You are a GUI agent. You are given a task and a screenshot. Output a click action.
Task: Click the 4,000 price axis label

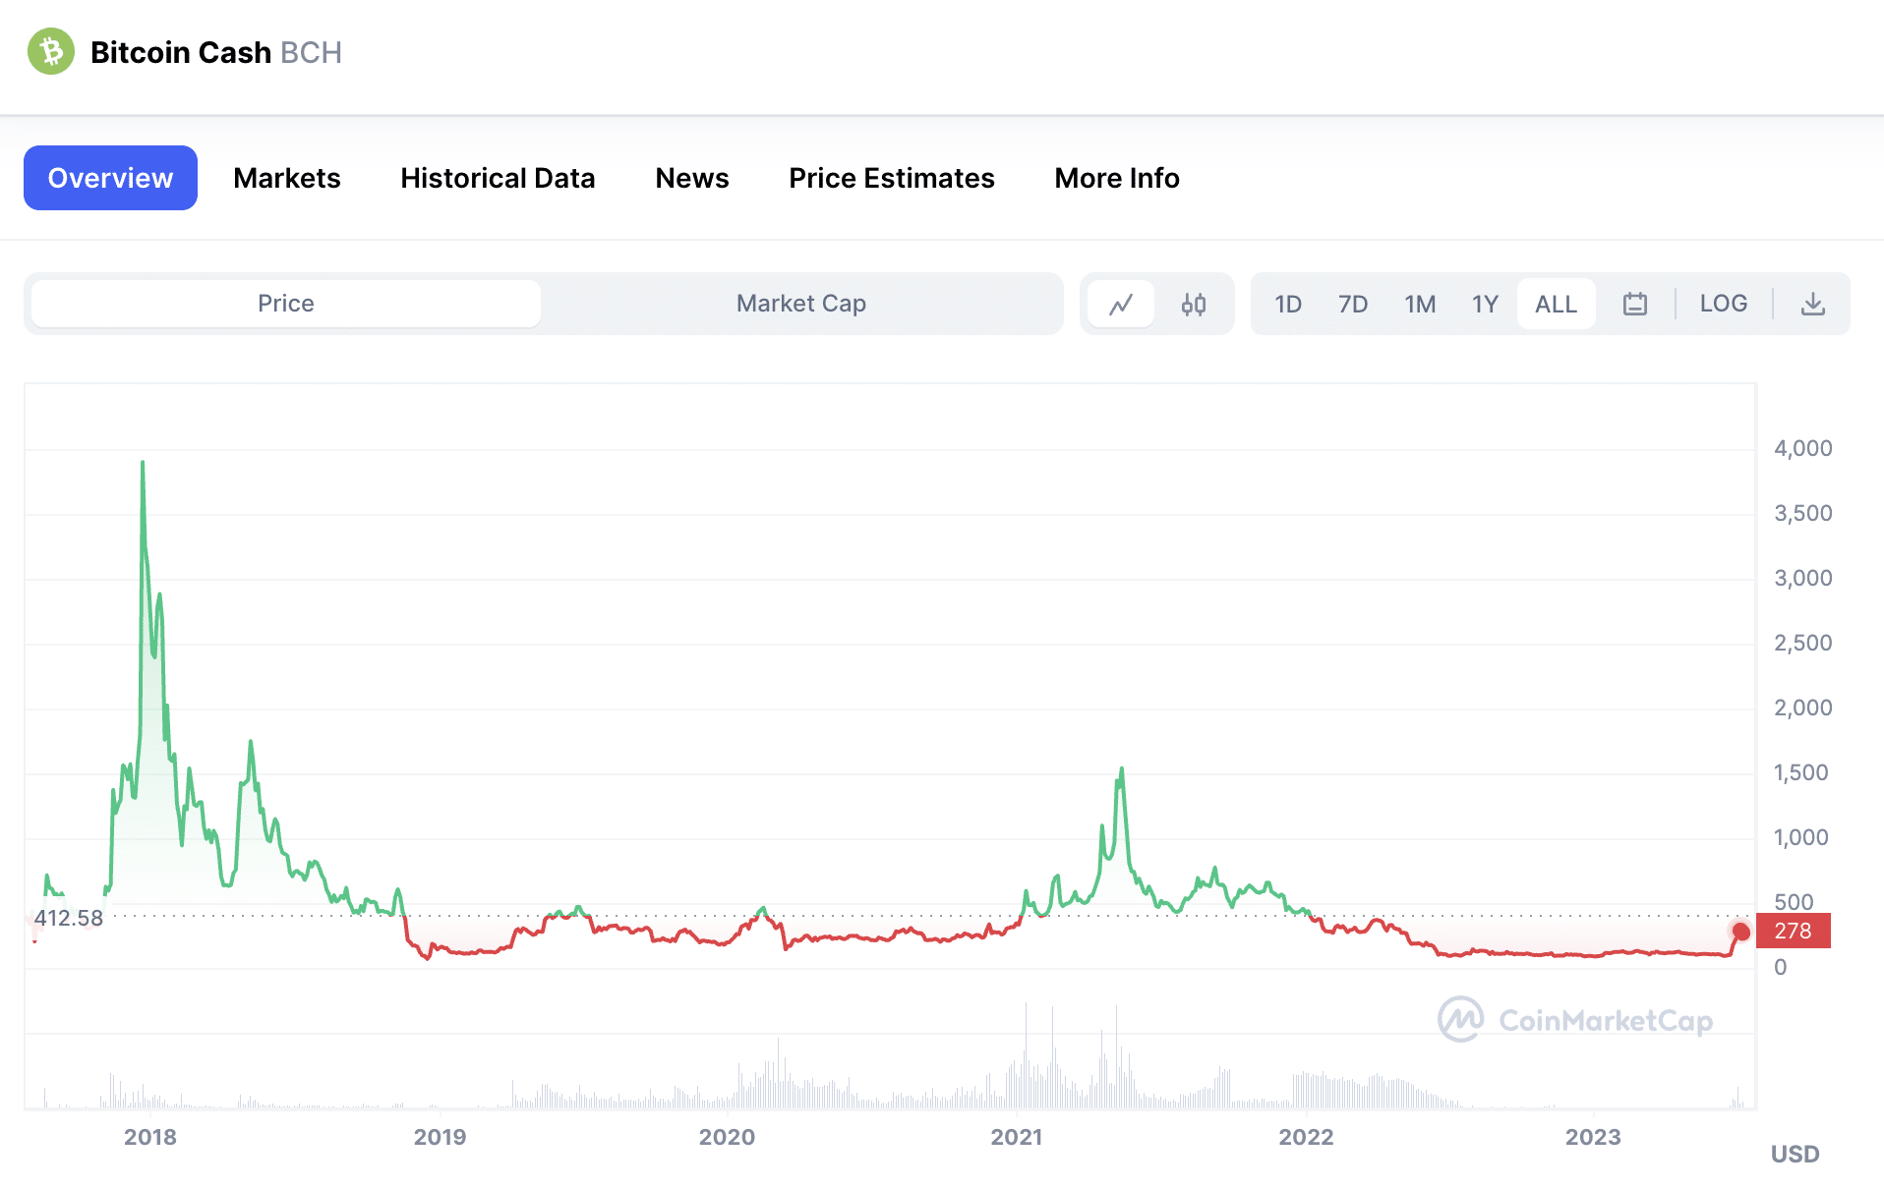click(x=1802, y=448)
